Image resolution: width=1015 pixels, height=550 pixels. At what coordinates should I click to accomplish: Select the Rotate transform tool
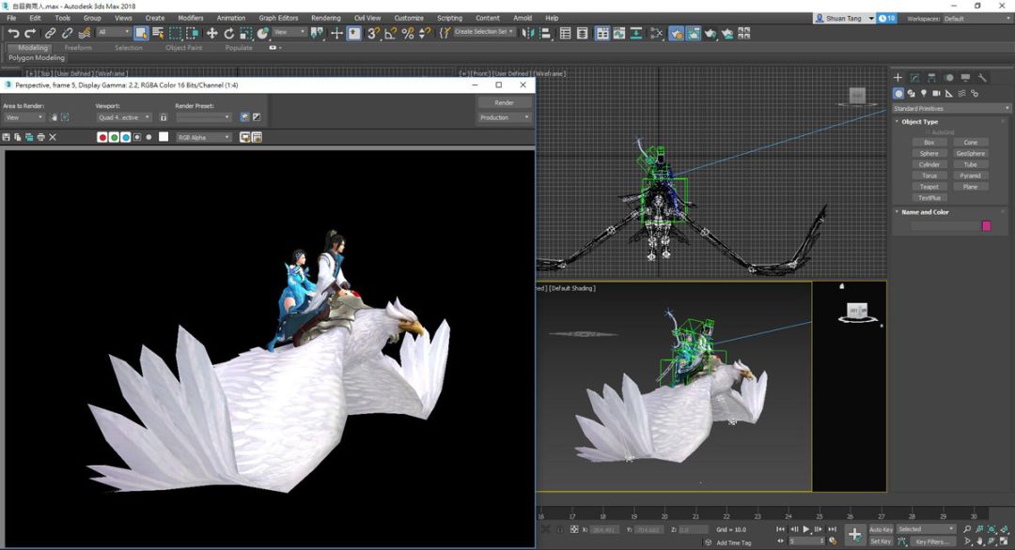tap(228, 33)
